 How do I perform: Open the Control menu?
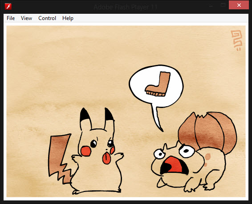click(x=47, y=18)
